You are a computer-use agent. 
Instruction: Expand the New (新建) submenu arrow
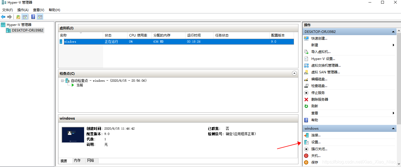pos(393,45)
